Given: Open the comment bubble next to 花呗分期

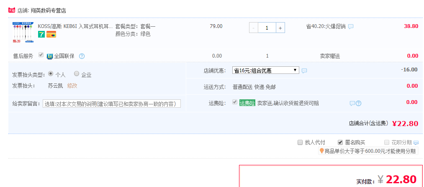Looking at the screenshot, I should 416,142.
